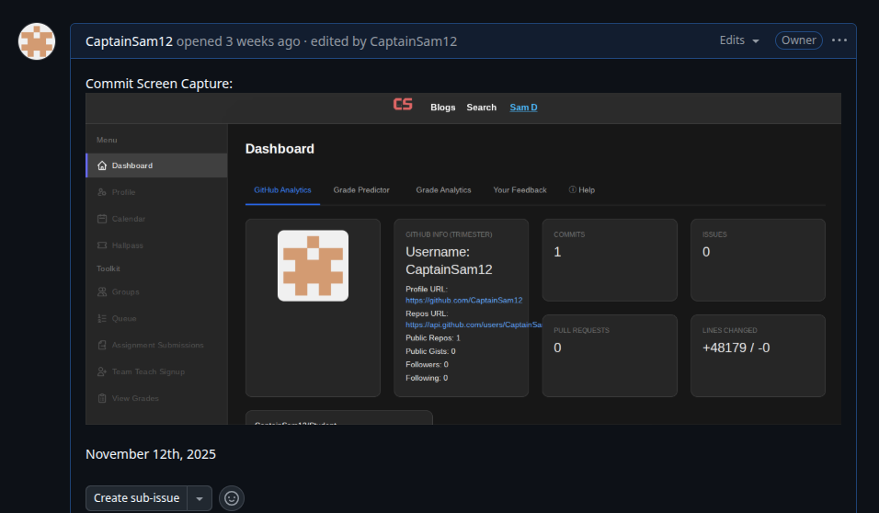Click the View Grades icon in sidebar
This screenshot has height=513, width=879.
click(x=102, y=399)
